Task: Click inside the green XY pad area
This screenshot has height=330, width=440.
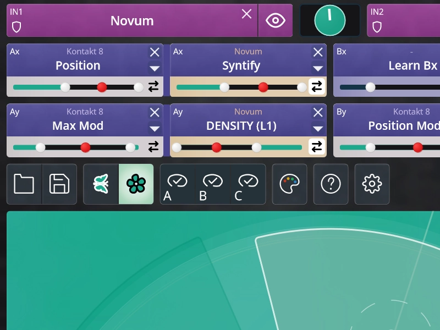Action: click(223, 271)
